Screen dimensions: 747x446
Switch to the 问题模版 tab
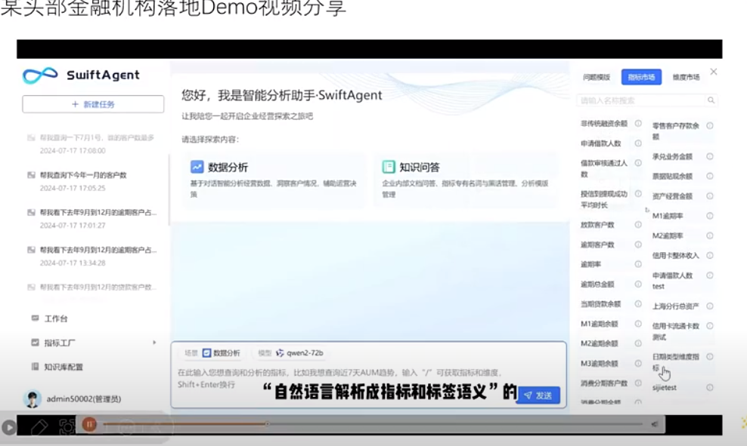[x=596, y=77]
